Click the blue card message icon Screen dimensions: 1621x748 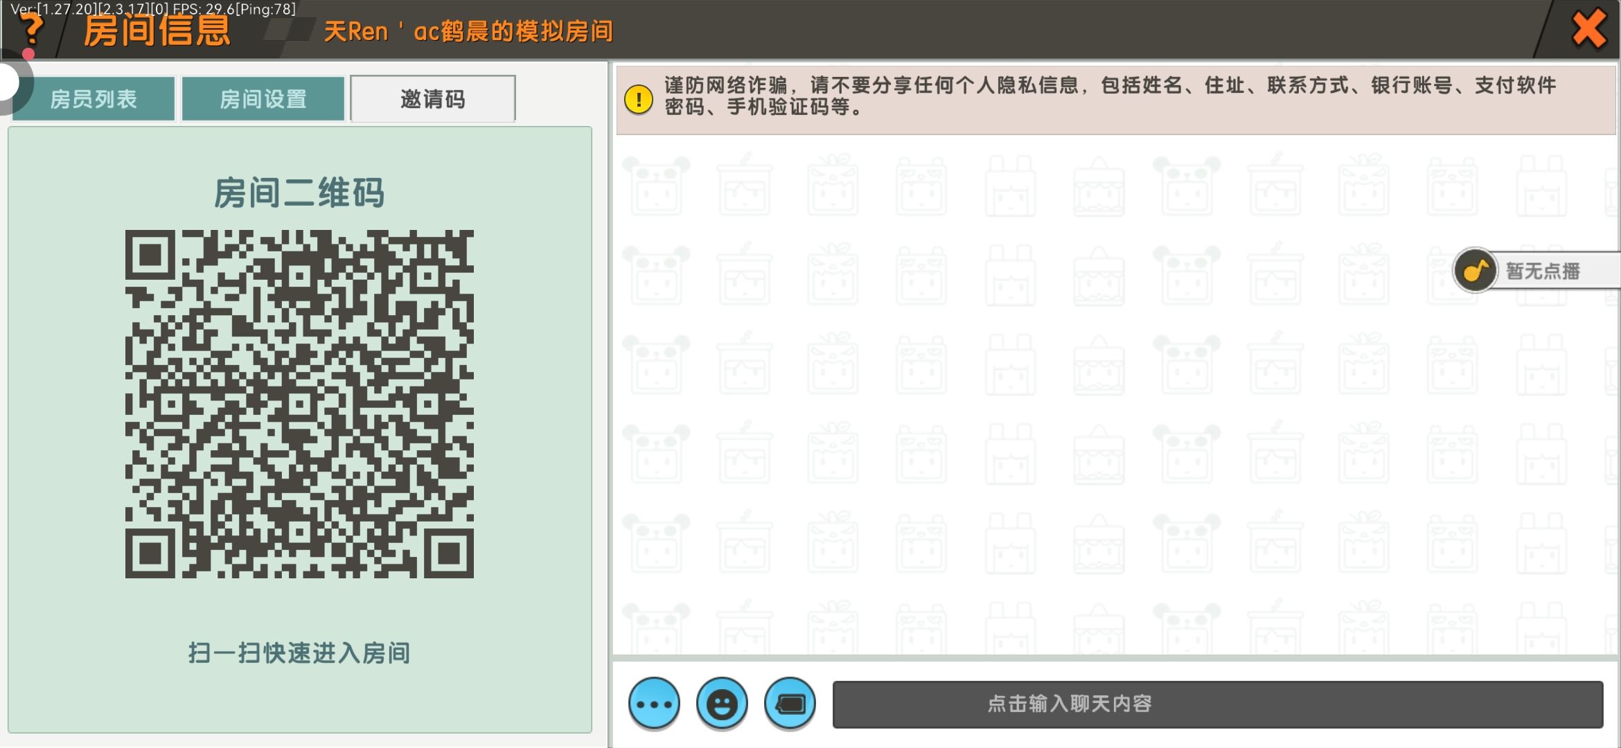point(790,704)
